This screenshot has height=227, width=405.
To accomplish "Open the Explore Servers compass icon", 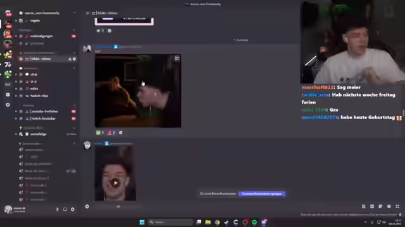I will pos(8,105).
